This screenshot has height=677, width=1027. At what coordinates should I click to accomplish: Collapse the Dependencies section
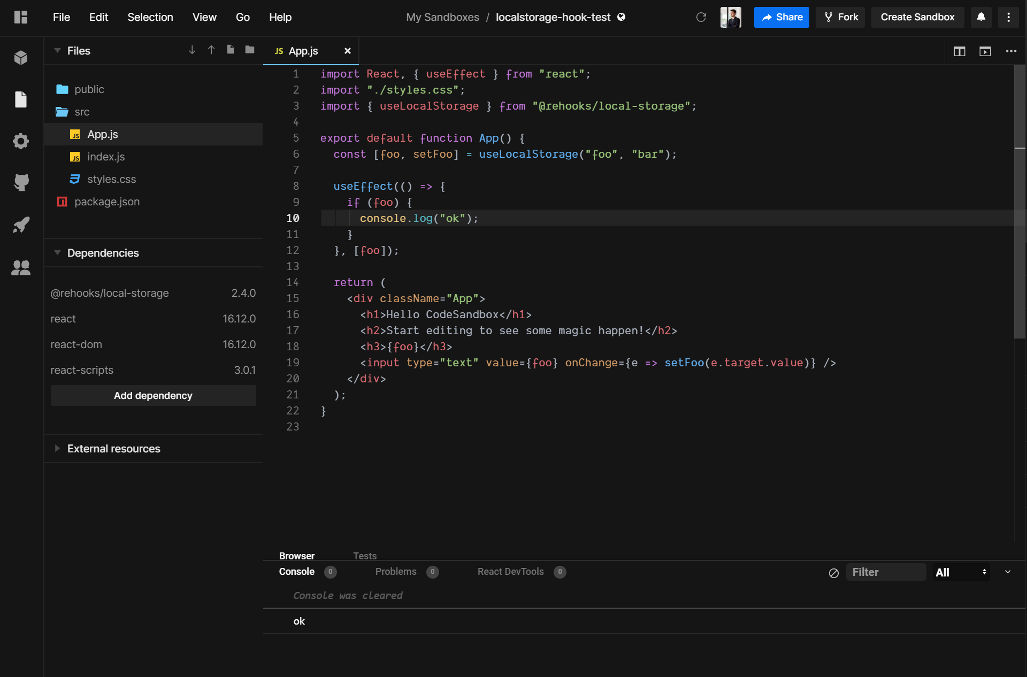[57, 253]
